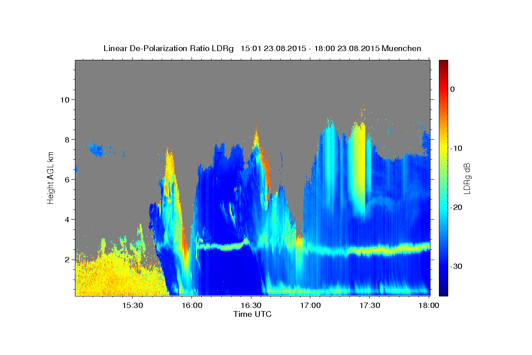Screen dimensions: 532x355
Task: Click the '17:00' time axis label
Action: 310,306
